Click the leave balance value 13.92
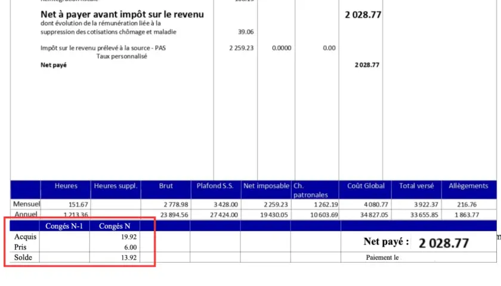The height and width of the screenshot is (286, 501). tap(129, 257)
